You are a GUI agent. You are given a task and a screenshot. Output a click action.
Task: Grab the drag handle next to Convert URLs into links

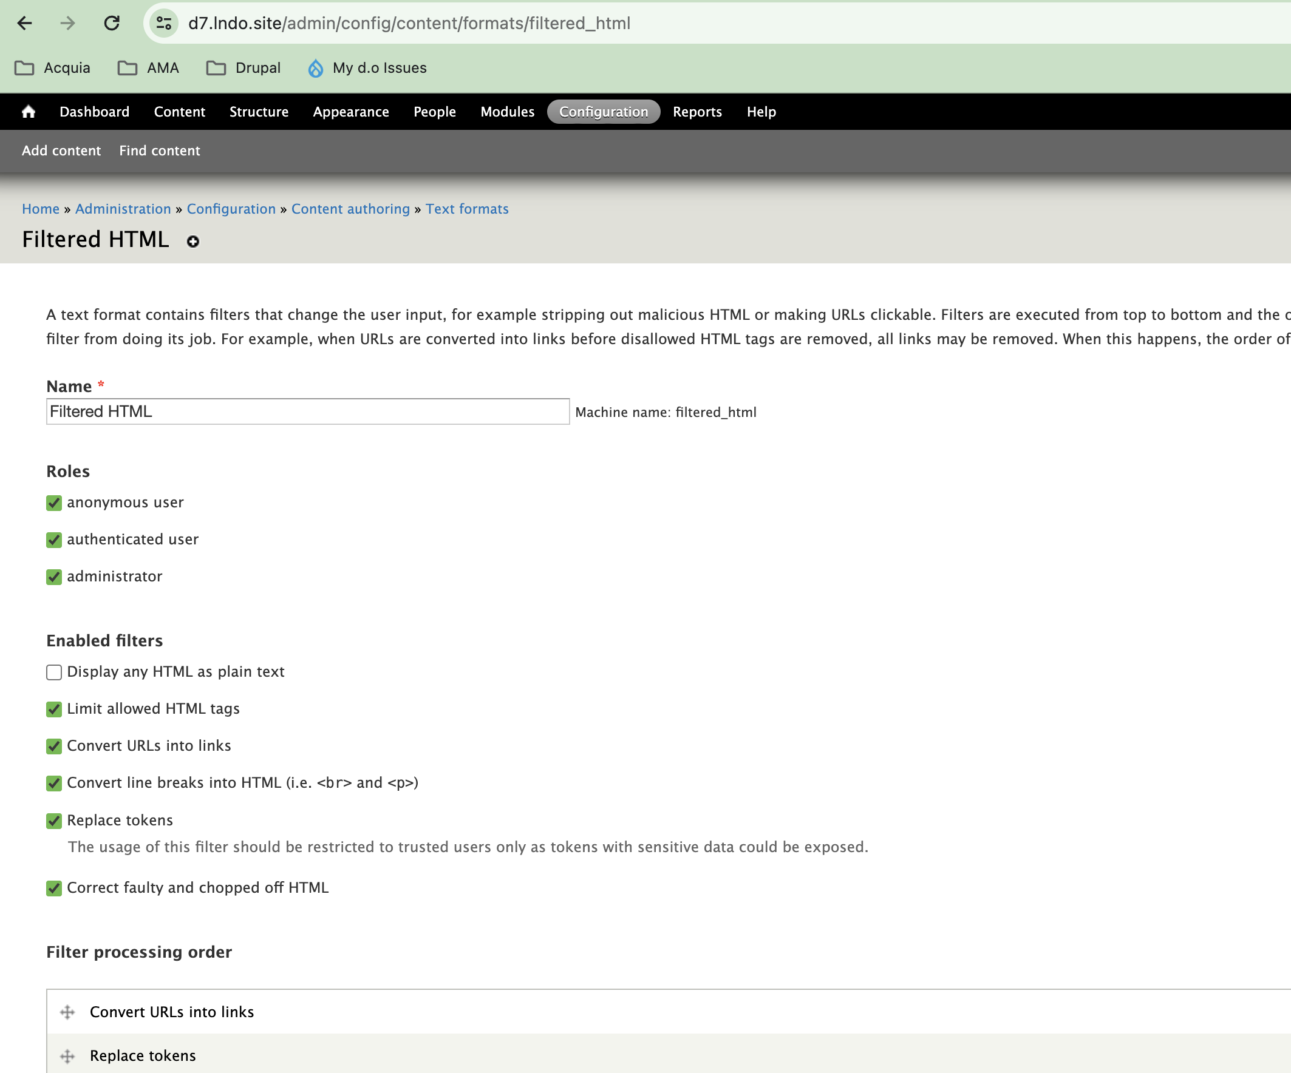66,1012
